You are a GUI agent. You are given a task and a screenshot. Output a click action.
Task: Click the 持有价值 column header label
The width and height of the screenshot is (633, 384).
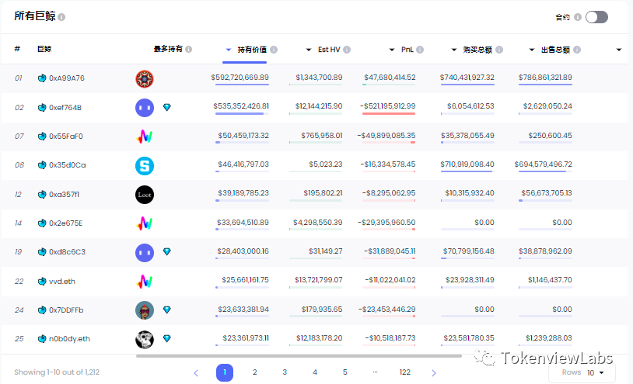click(x=252, y=50)
